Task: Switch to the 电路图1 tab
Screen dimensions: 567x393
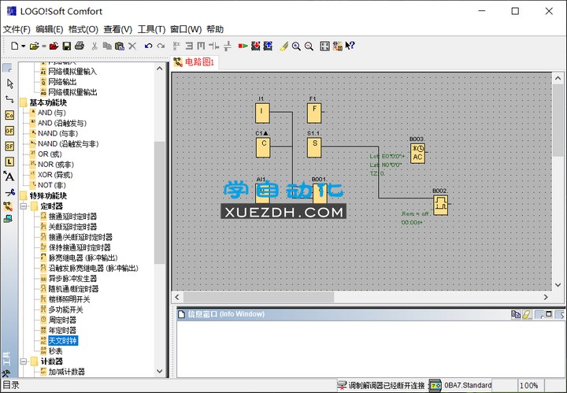Action: click(x=195, y=62)
